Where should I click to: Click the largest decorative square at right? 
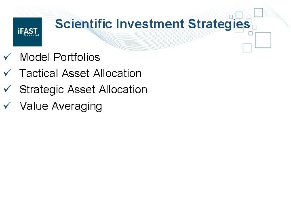[263, 40]
